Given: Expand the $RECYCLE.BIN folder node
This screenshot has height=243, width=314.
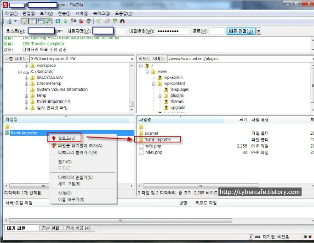Looking at the screenshot, I should click(26, 78).
